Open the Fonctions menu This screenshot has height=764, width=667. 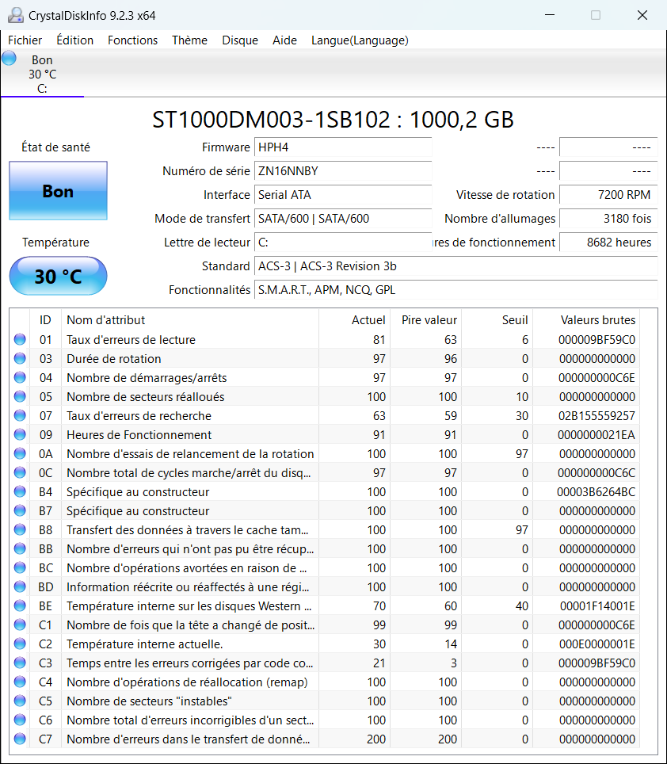[132, 40]
